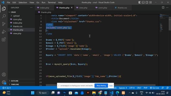Open the Accounts menu icon
Screen dimensions: 171x96
pyautogui.click(x=4, y=75)
